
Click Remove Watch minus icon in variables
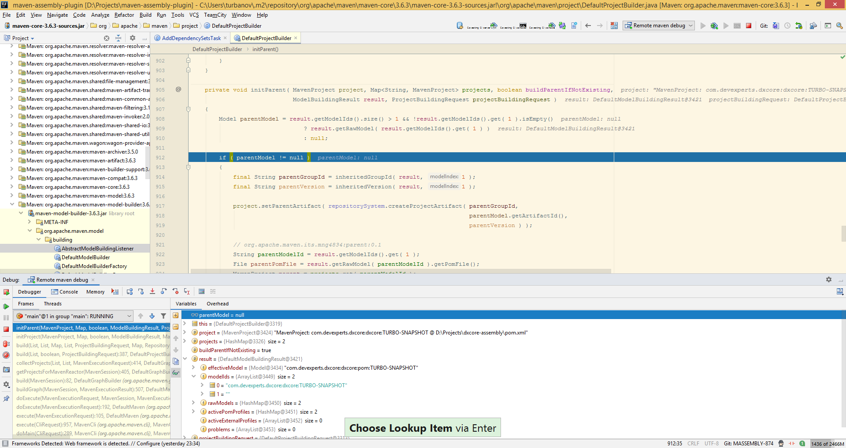176,327
